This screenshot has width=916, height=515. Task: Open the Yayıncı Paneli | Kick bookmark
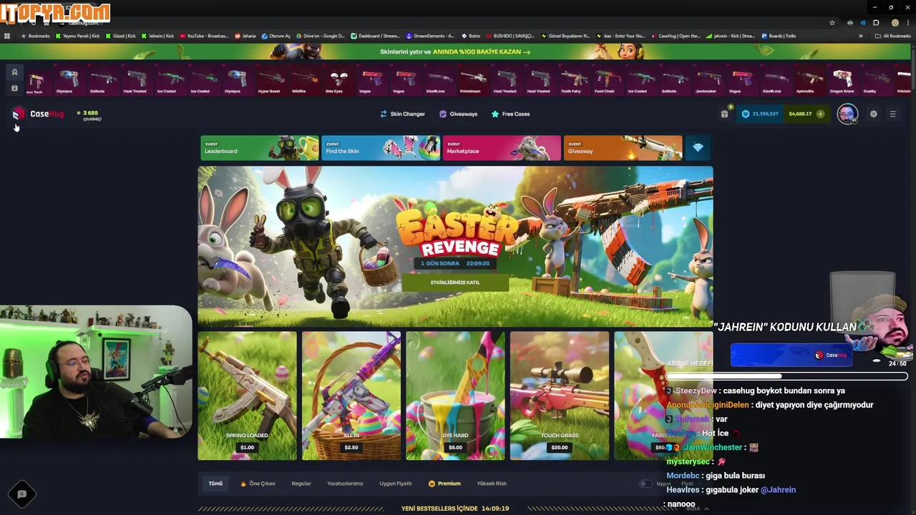[x=77, y=36]
